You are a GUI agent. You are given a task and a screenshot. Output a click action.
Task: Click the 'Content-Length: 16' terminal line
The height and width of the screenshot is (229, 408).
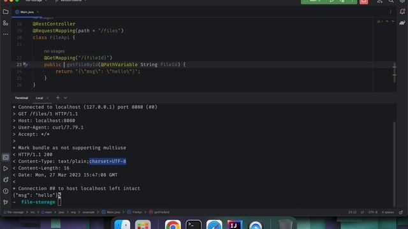click(44, 168)
